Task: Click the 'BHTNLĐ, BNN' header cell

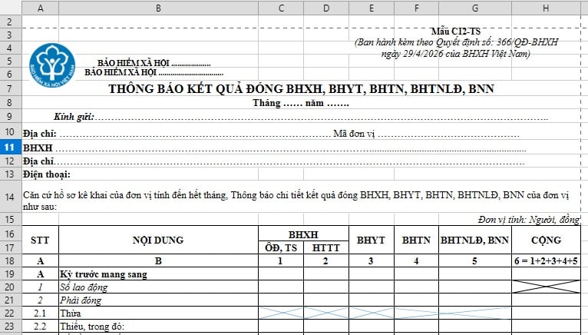Action: (475, 240)
